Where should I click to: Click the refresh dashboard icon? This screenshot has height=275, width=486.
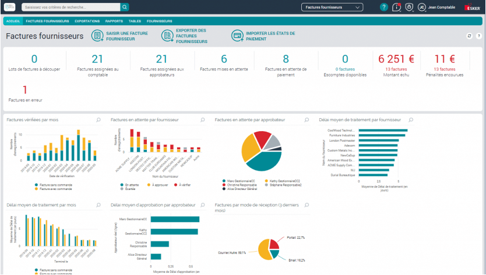click(469, 36)
